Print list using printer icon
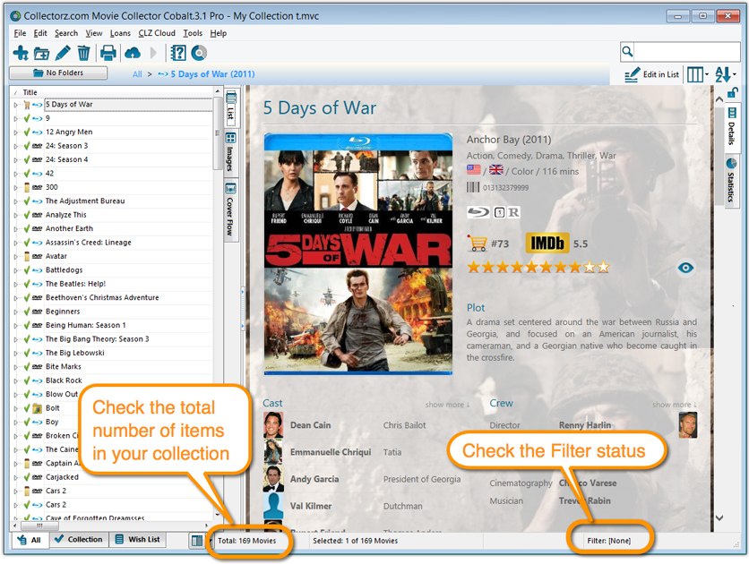The height and width of the screenshot is (564, 749). (108, 53)
